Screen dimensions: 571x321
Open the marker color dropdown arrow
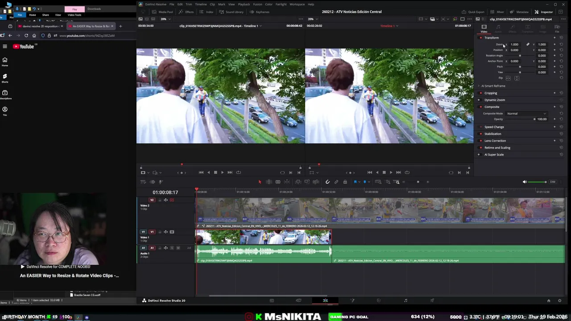click(x=369, y=182)
